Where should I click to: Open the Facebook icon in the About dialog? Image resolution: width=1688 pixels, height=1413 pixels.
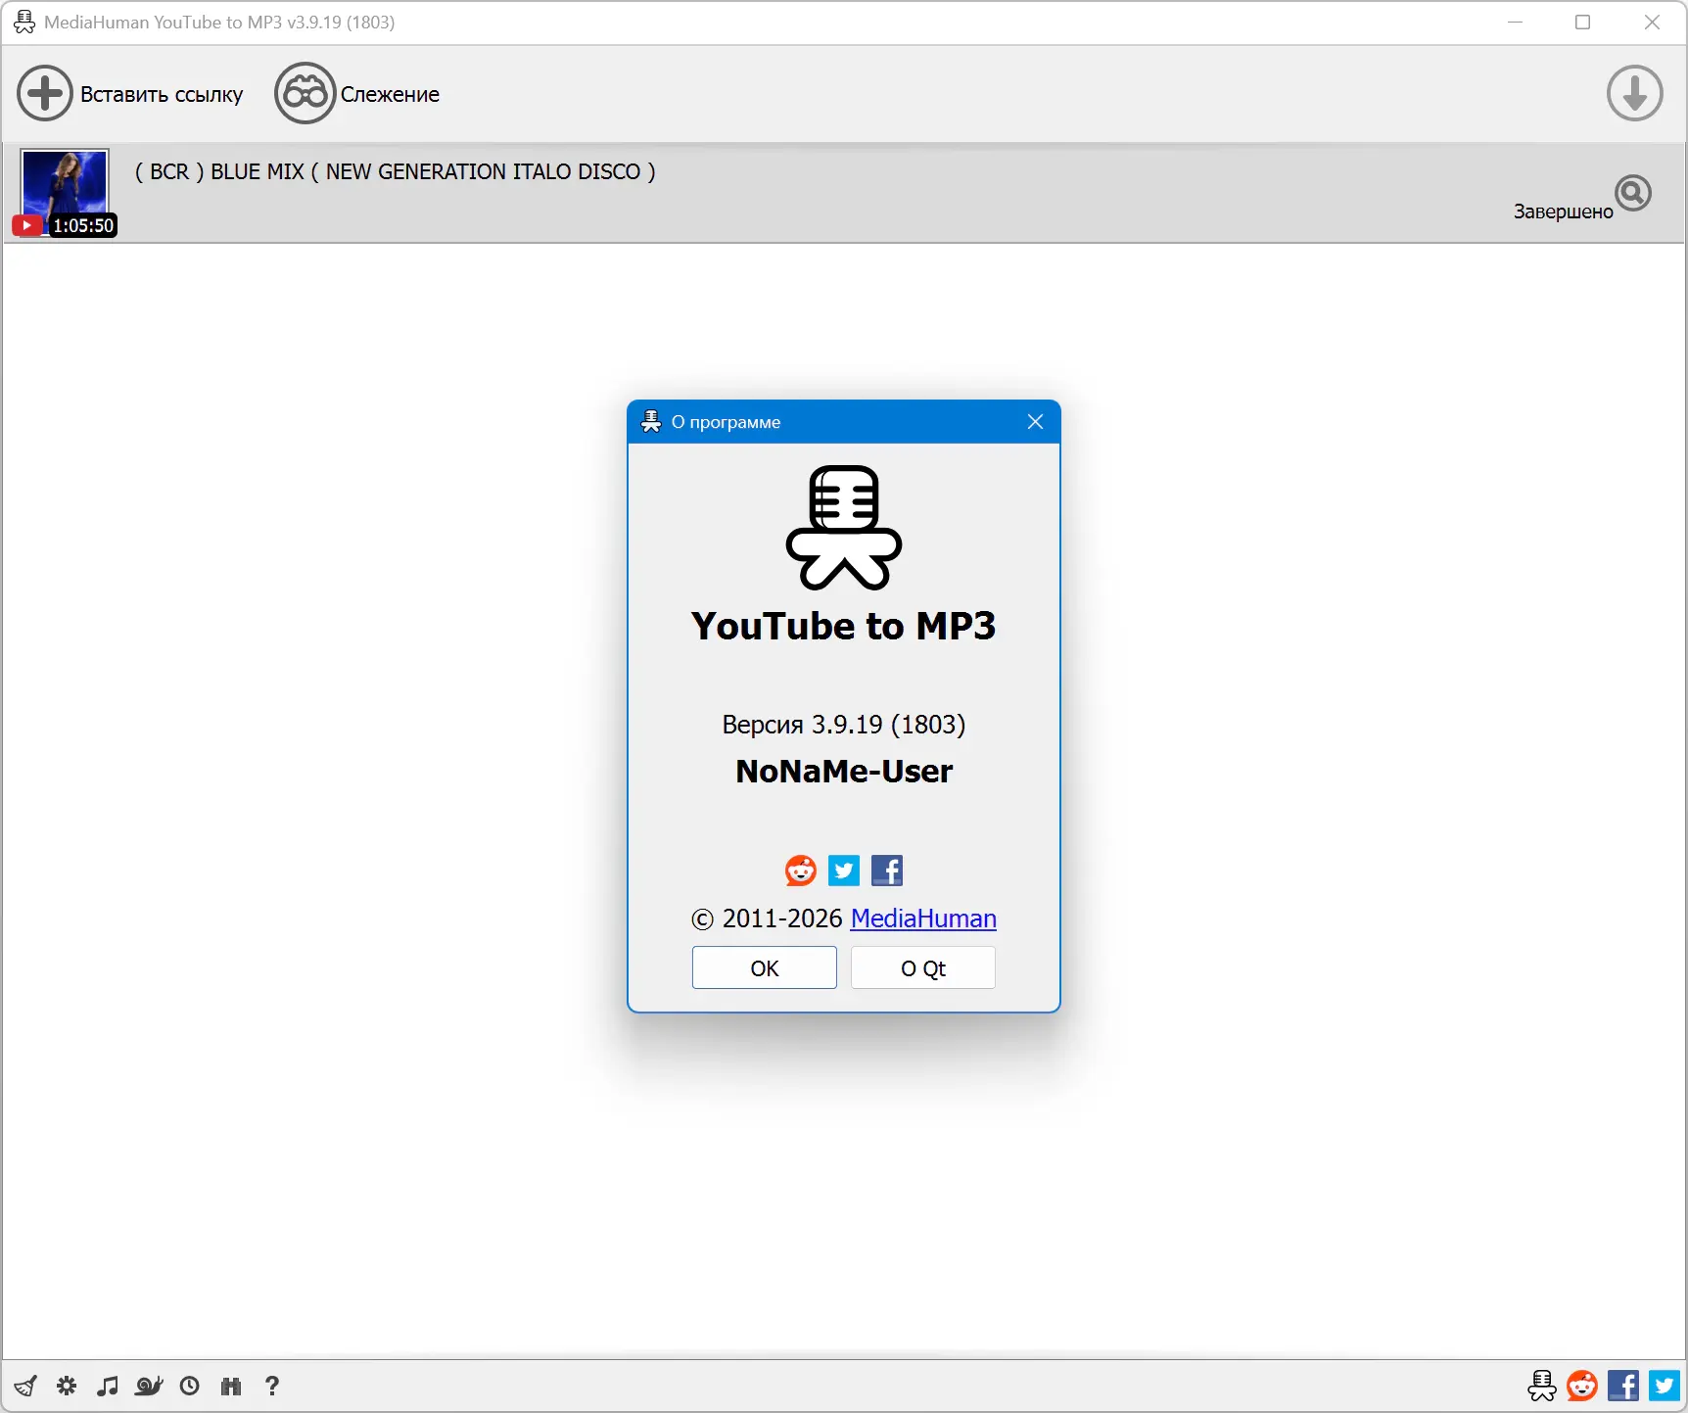[x=887, y=871]
